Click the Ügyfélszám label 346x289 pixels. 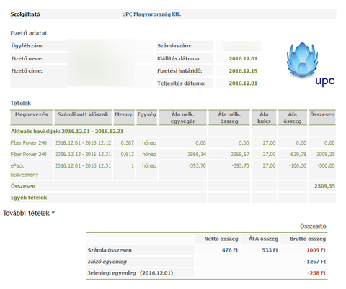pos(27,46)
